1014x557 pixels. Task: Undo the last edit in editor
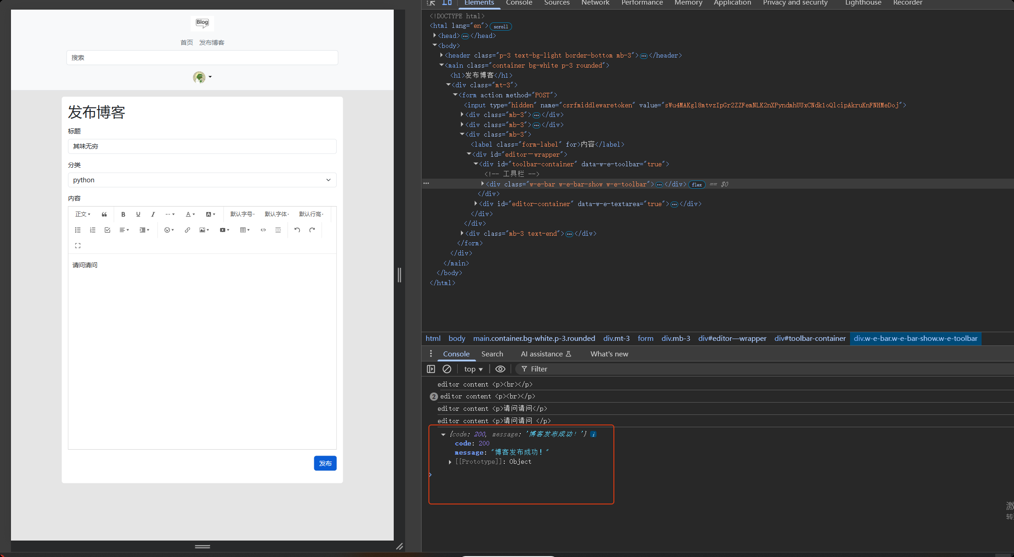click(x=297, y=230)
